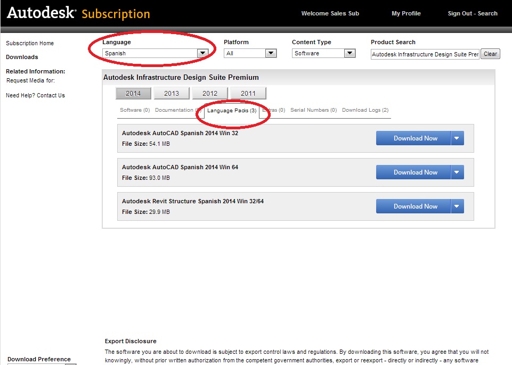
Task: Click Request Media for link
Action: pyautogui.click(x=30, y=80)
